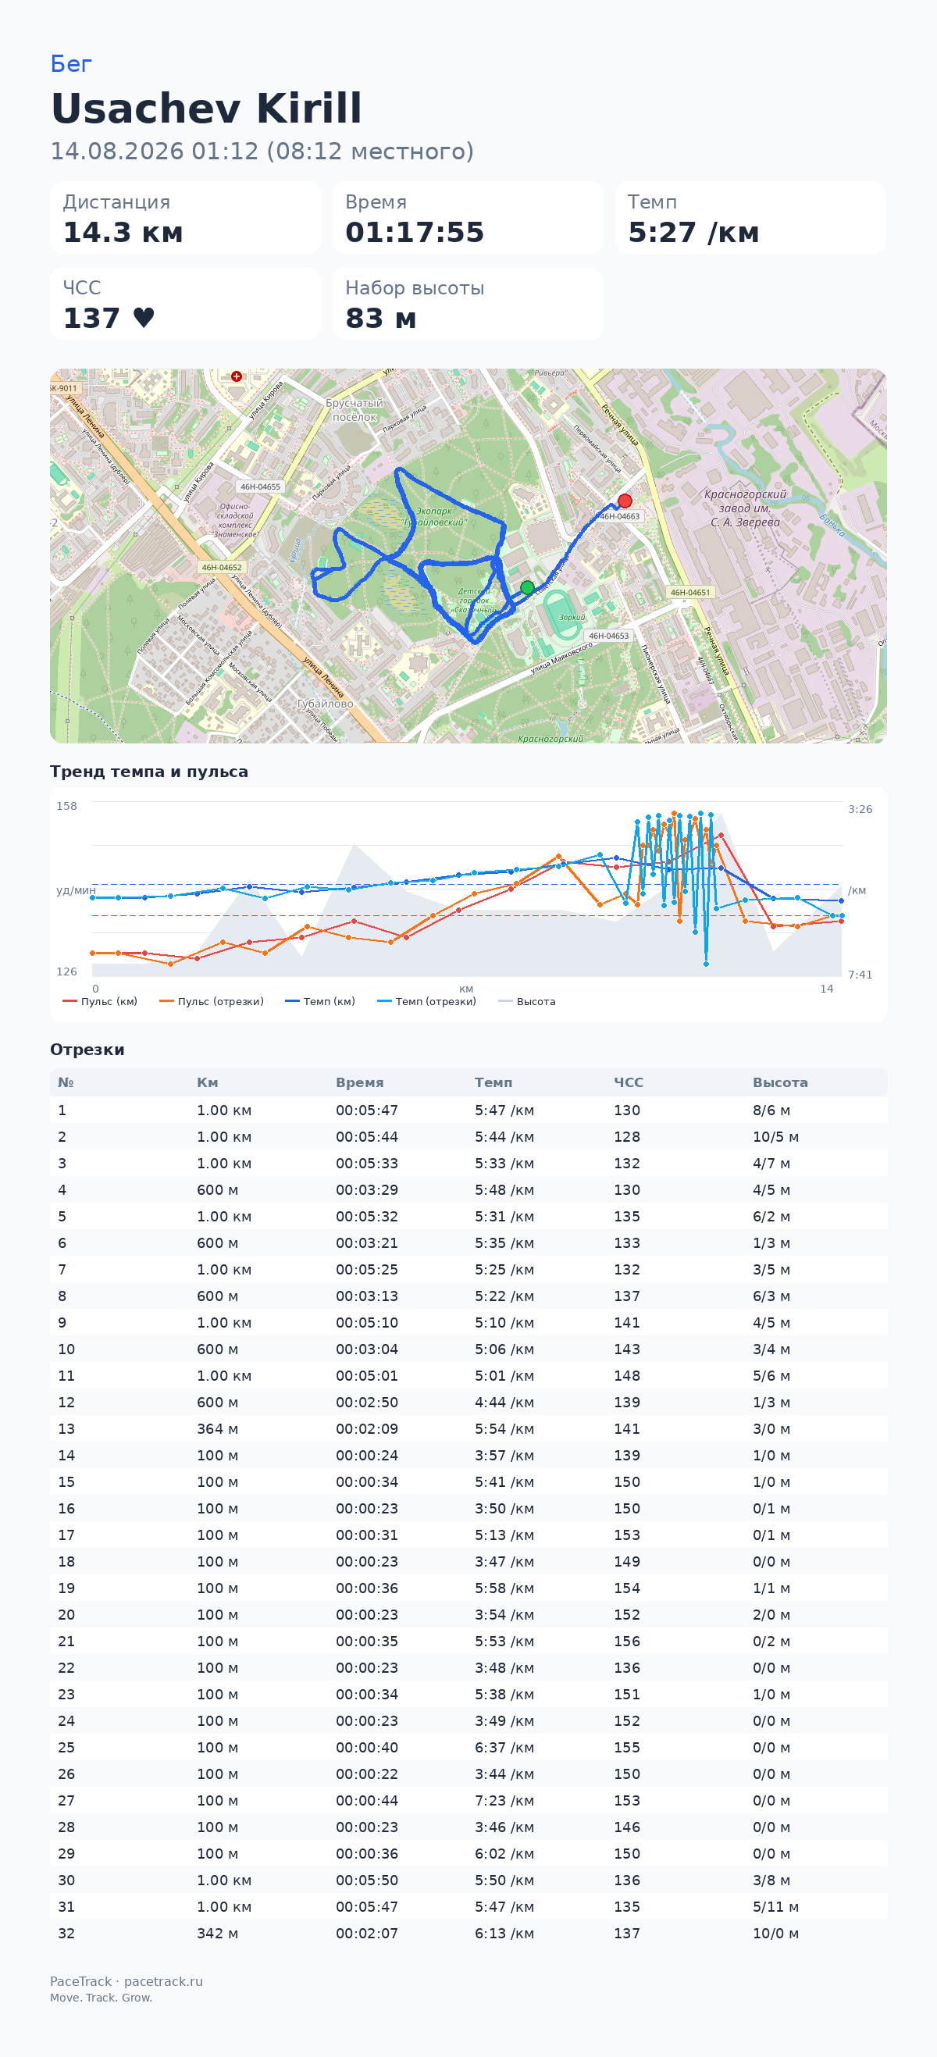Click segment 11 heart rate 148
937x2057 pixels.
[x=626, y=1376]
